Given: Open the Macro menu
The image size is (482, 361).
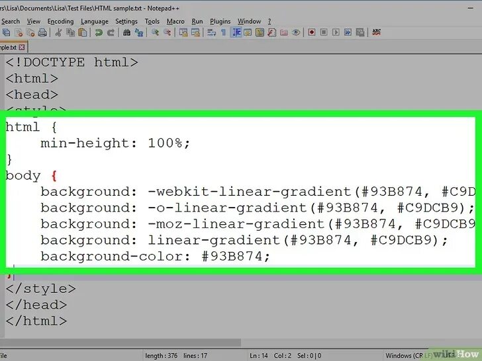Looking at the screenshot, I should pos(175,21).
